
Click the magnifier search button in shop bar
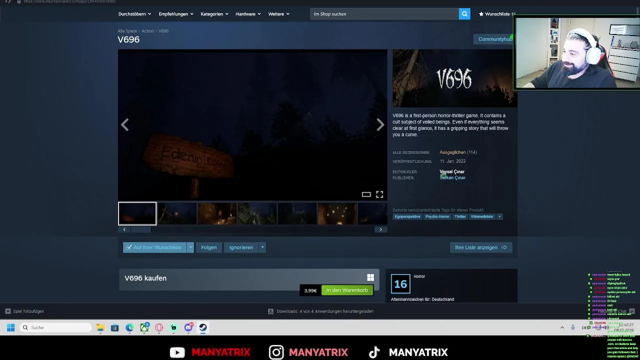[464, 14]
